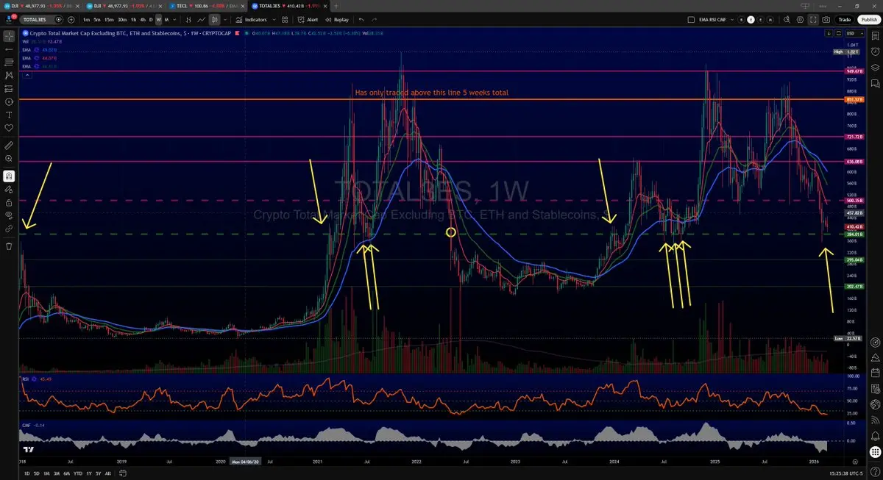Image resolution: width=883 pixels, height=480 pixels.
Task: Select the 15m timeframe
Action: pyautogui.click(x=109, y=20)
